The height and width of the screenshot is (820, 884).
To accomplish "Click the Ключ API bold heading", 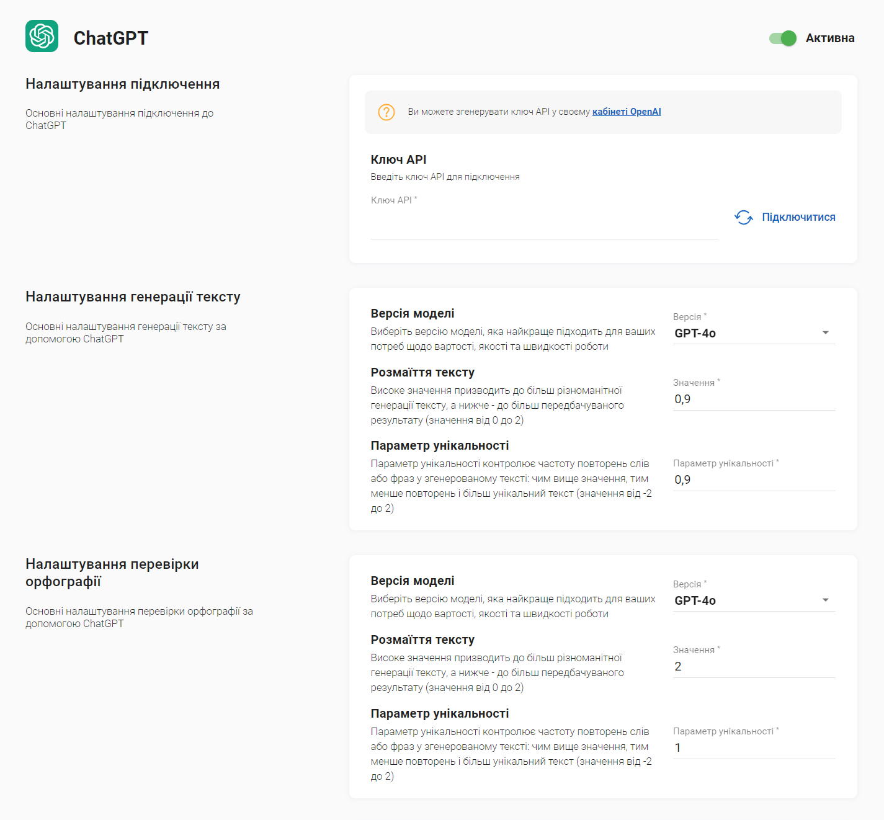I will tap(399, 159).
